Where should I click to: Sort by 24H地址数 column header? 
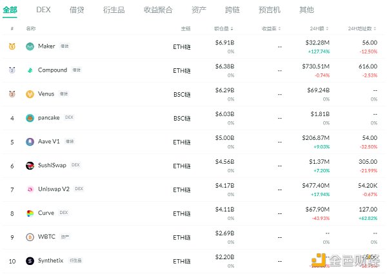point(362,29)
